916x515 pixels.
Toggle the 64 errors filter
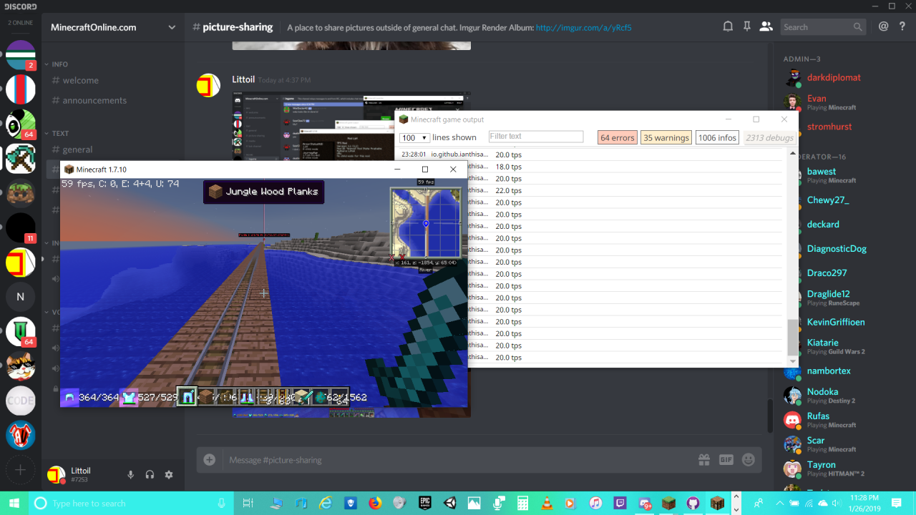tap(617, 137)
